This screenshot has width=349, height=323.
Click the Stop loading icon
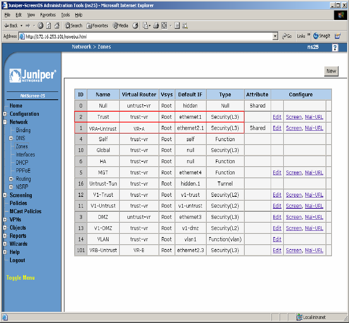pos(40,26)
